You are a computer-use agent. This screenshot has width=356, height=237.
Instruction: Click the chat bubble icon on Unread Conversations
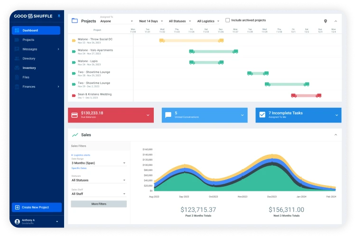pos(168,115)
